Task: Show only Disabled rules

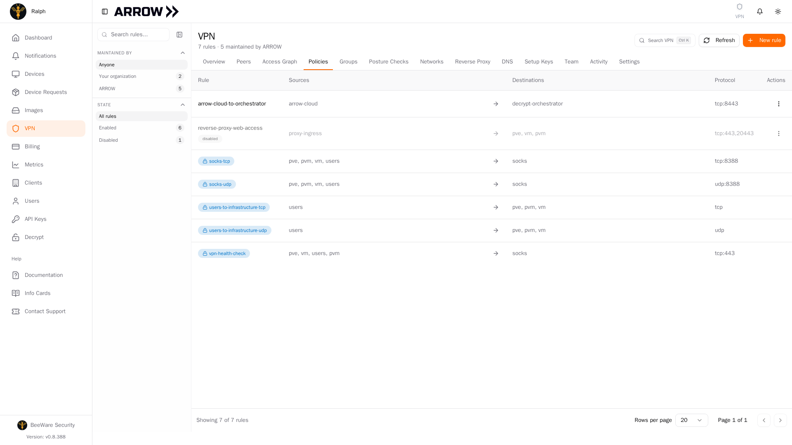Action: [141, 140]
